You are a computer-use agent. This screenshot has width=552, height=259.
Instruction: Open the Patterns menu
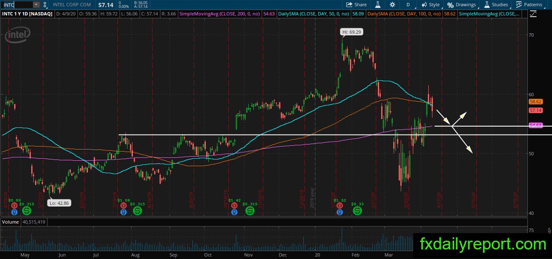(x=529, y=5)
